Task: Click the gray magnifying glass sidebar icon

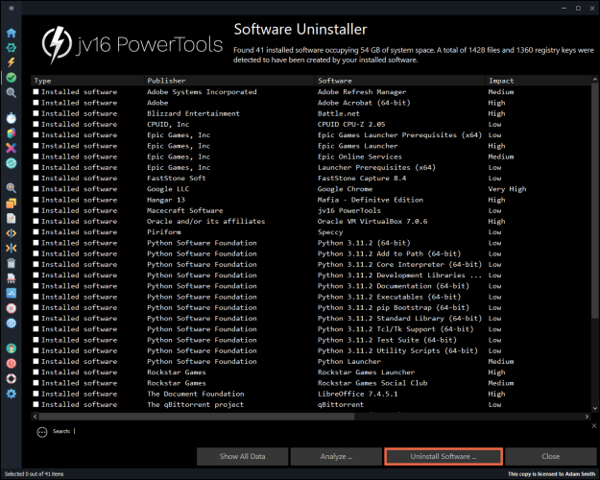Action: tap(12, 92)
